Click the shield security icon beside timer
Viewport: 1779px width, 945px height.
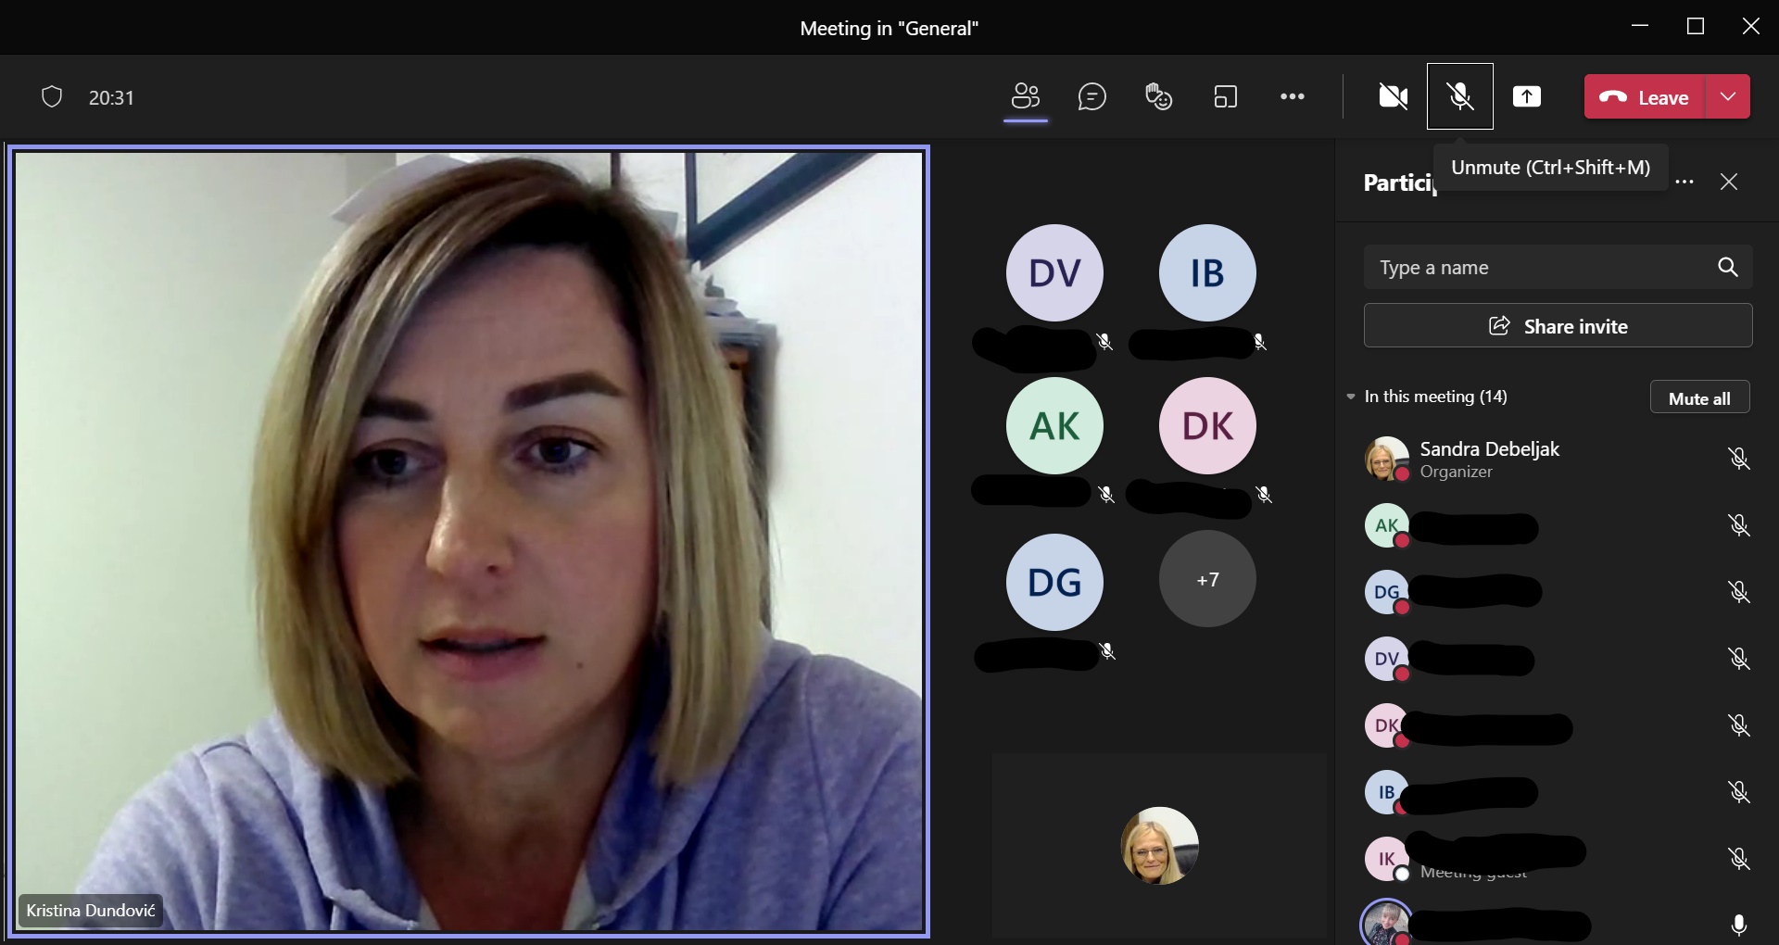52,97
